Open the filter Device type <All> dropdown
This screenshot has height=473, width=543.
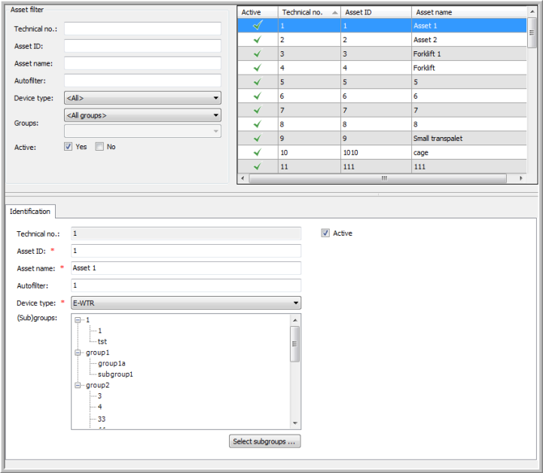coord(142,98)
